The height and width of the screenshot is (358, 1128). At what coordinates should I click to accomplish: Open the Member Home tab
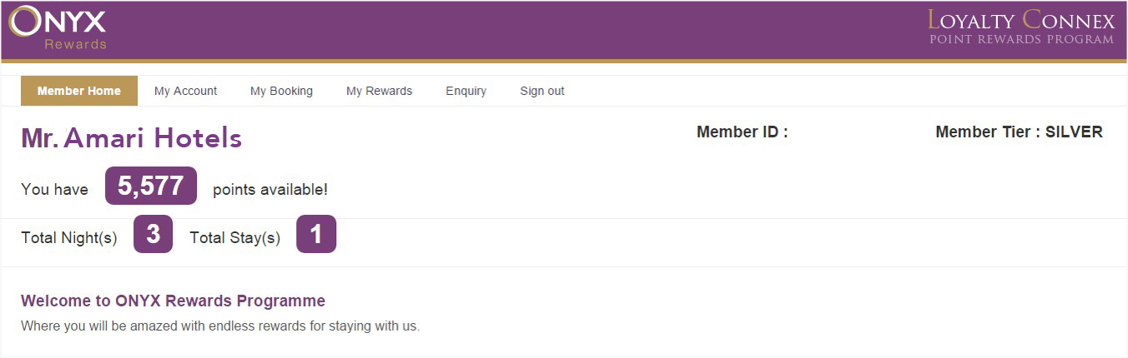click(79, 91)
